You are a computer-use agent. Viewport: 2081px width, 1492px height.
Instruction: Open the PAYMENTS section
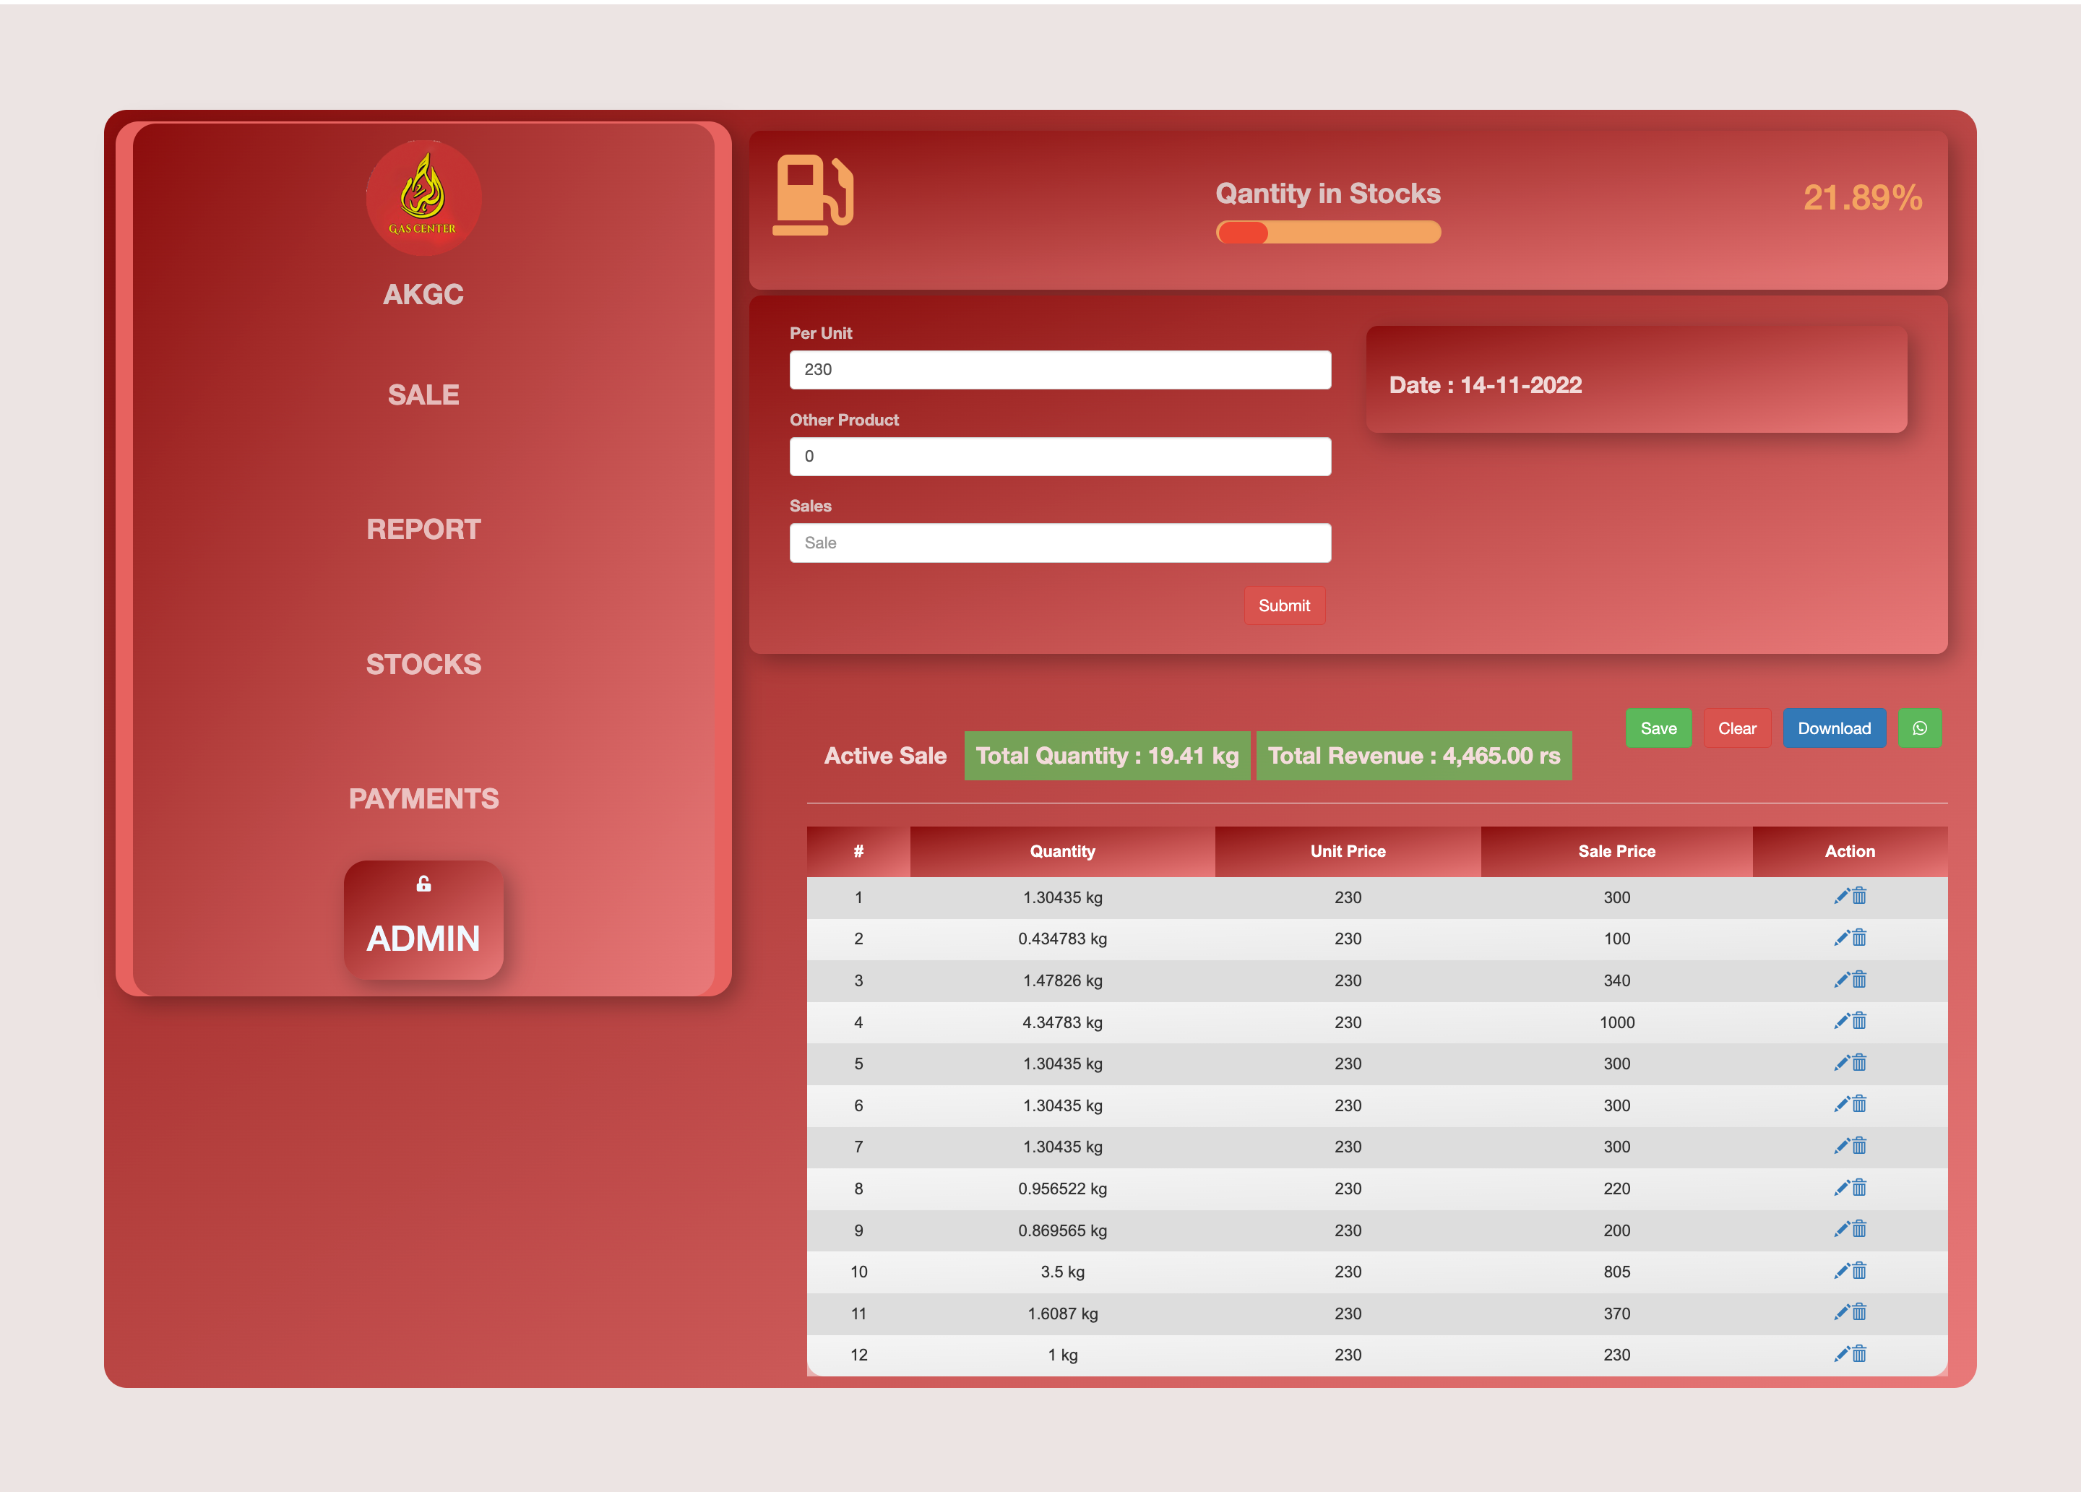[x=423, y=798]
